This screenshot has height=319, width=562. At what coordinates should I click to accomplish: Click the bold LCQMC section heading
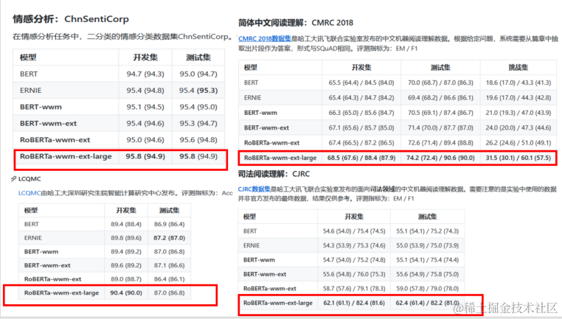(30, 178)
